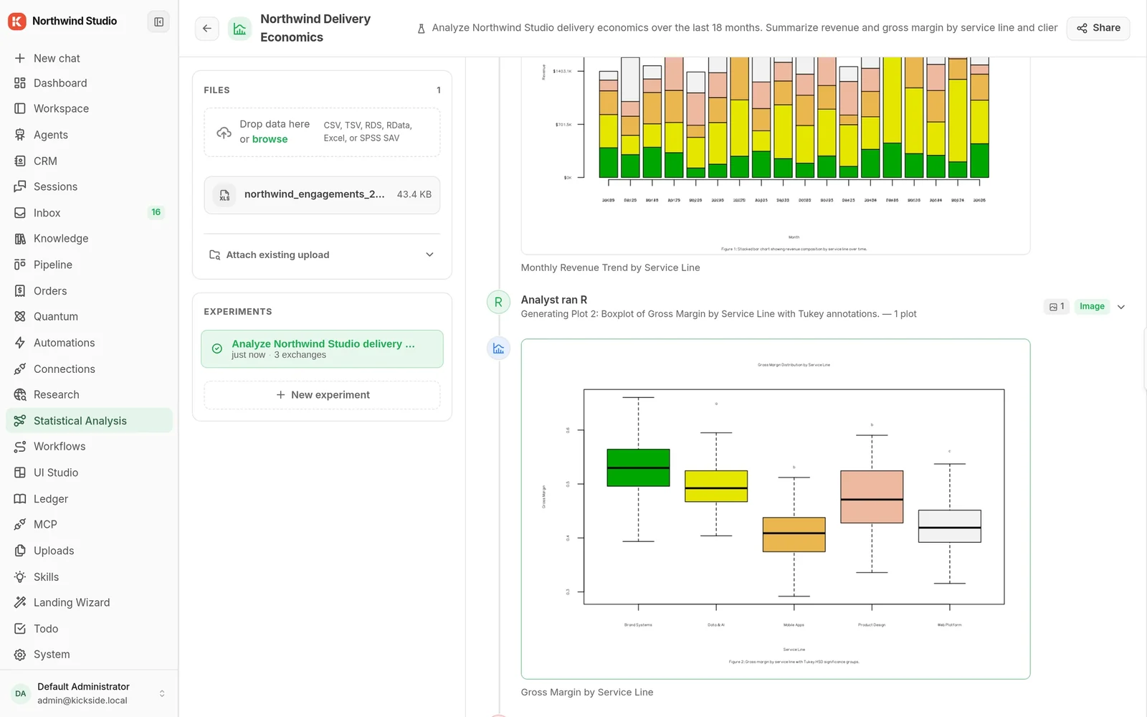The height and width of the screenshot is (717, 1147).
Task: Open the Agents page icon
Action: pyautogui.click(x=20, y=135)
